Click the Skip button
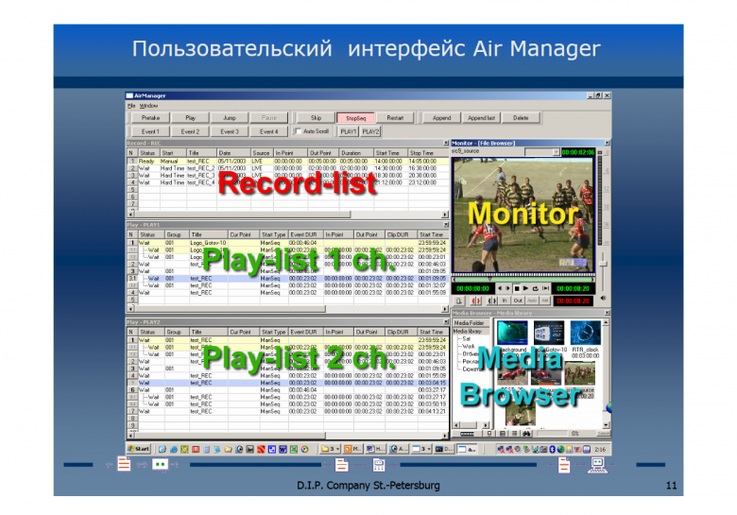 tap(316, 118)
